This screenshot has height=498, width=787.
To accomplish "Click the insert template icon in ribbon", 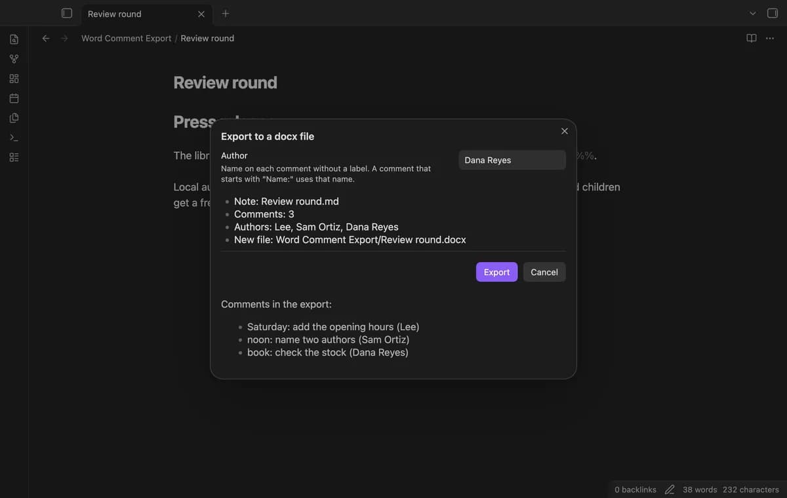I will pos(14,118).
